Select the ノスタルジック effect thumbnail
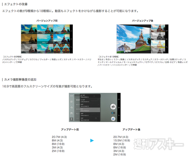 (x=29, y=29)
